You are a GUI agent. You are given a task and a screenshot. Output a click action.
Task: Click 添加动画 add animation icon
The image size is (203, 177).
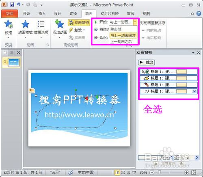[x=60, y=24]
